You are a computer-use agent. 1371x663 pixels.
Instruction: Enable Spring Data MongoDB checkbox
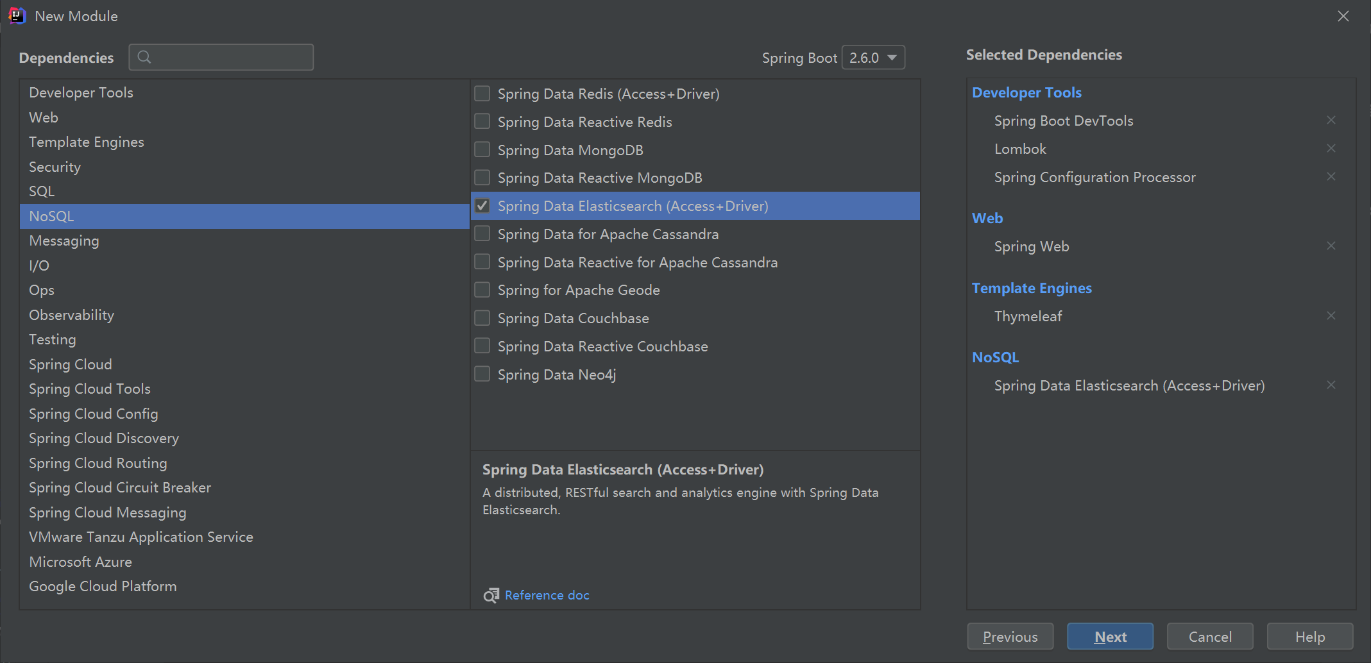[x=482, y=150]
